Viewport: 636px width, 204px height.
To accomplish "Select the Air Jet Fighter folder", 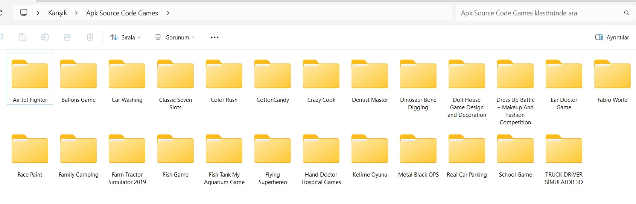I will click(30, 79).
